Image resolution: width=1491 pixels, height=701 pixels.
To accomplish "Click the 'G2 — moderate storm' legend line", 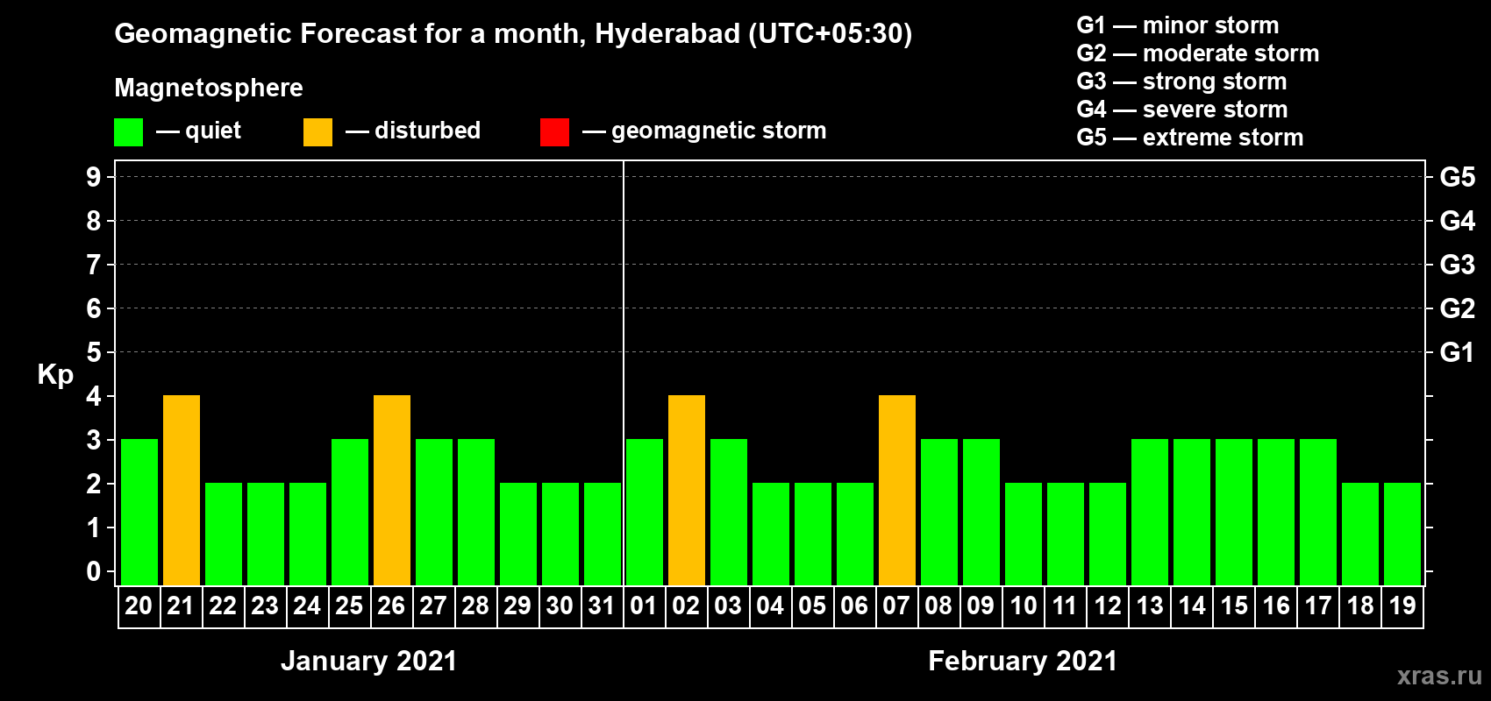I will tap(1198, 53).
